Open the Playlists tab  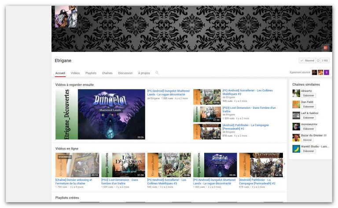pos(91,73)
